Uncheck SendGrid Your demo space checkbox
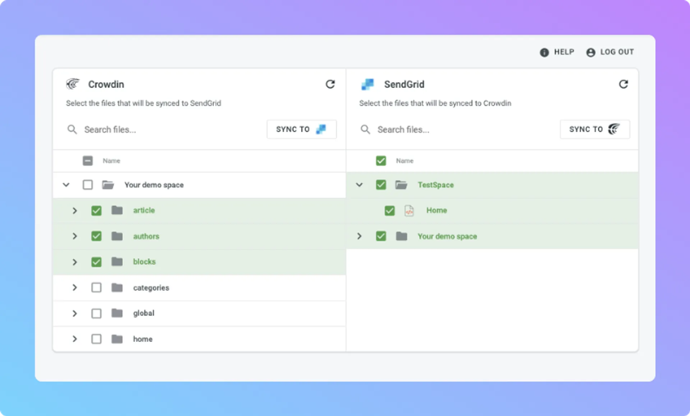This screenshot has height=416, width=690. pos(381,236)
